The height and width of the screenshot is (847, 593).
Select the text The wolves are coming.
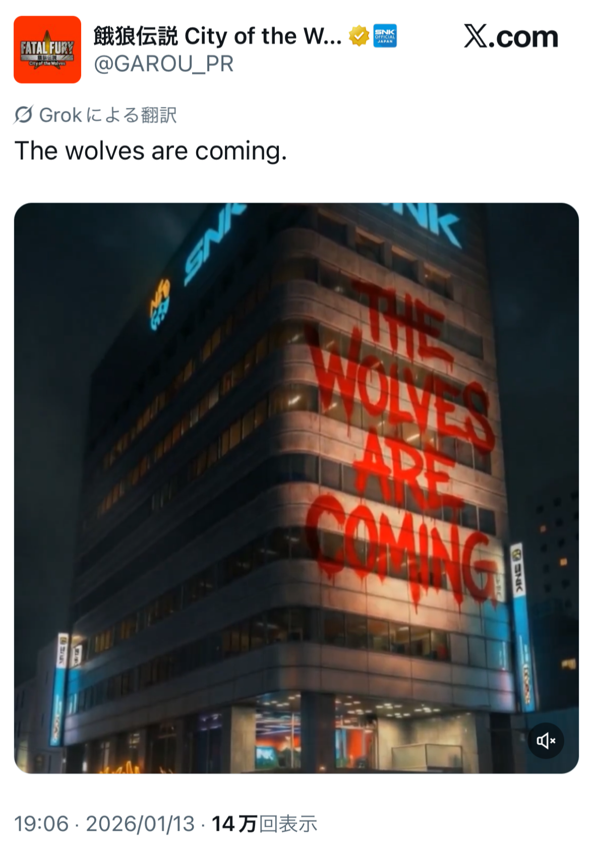[x=151, y=151]
